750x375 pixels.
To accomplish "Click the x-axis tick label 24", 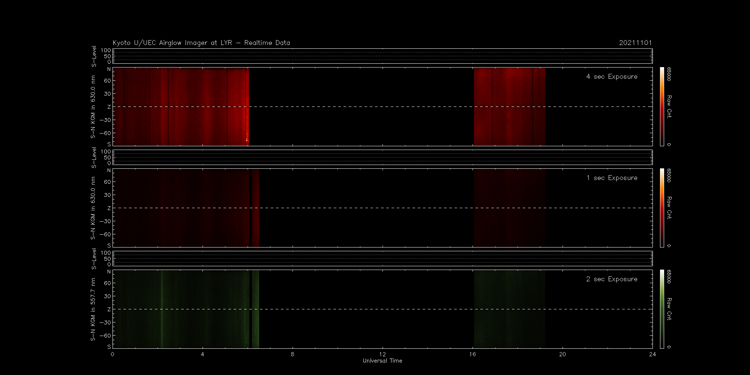I will tap(652, 354).
